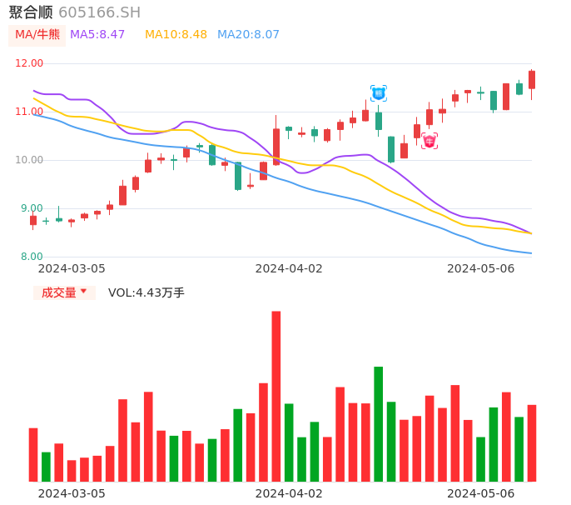Click the 605166.SH stock code
The height and width of the screenshot is (505, 571).
pyautogui.click(x=99, y=12)
